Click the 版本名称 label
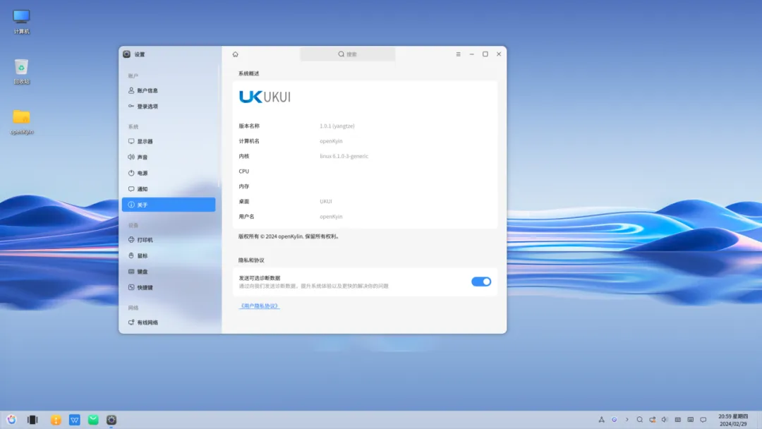The width and height of the screenshot is (762, 429). point(249,126)
